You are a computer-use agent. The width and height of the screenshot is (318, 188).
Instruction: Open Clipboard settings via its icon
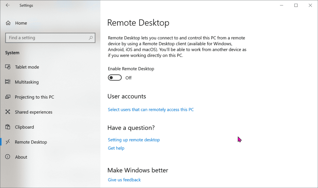coord(7,127)
